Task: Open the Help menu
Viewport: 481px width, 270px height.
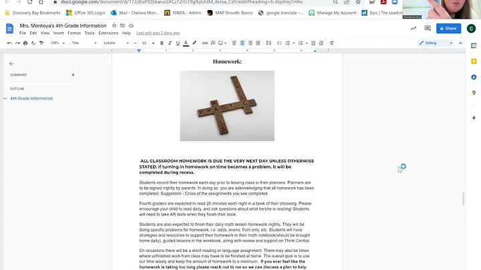Action: tap(126, 33)
